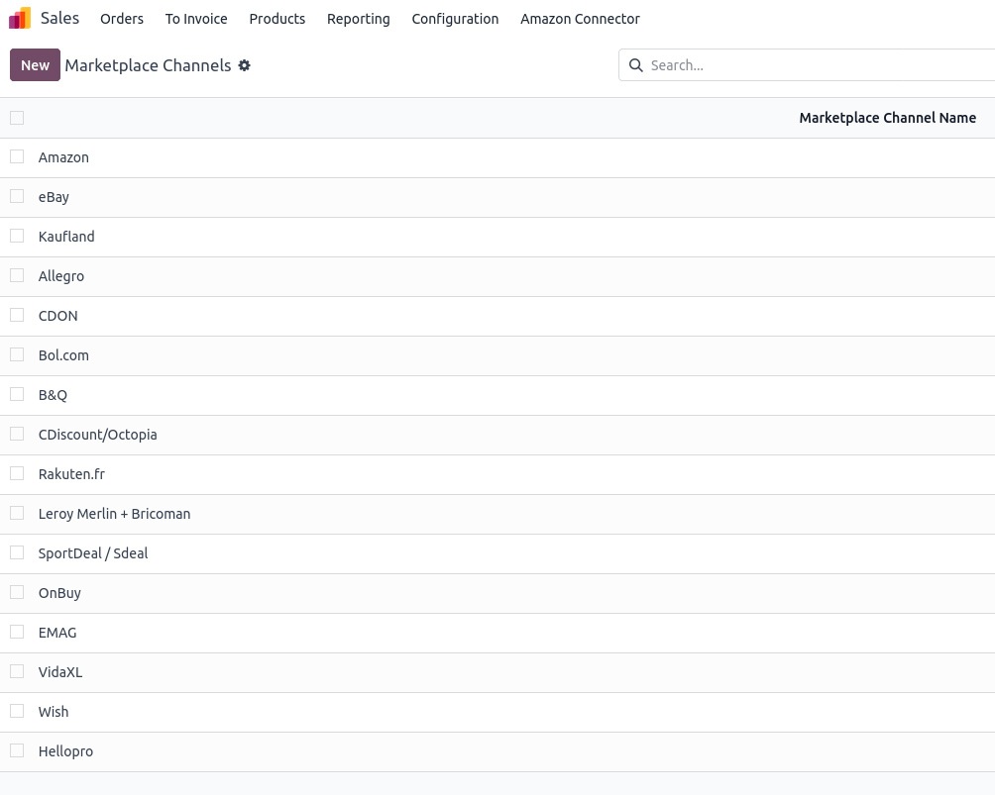The width and height of the screenshot is (995, 795).
Task: Open the gear actions menu beside Marketplace Channels
Action: click(x=245, y=65)
